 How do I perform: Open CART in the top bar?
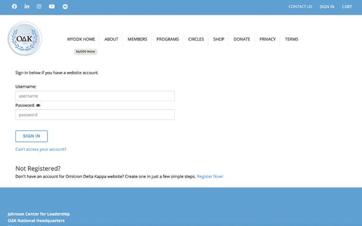(x=347, y=7)
